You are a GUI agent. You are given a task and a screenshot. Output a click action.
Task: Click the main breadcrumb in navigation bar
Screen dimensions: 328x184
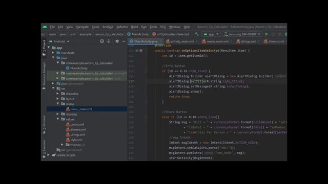(52, 34)
